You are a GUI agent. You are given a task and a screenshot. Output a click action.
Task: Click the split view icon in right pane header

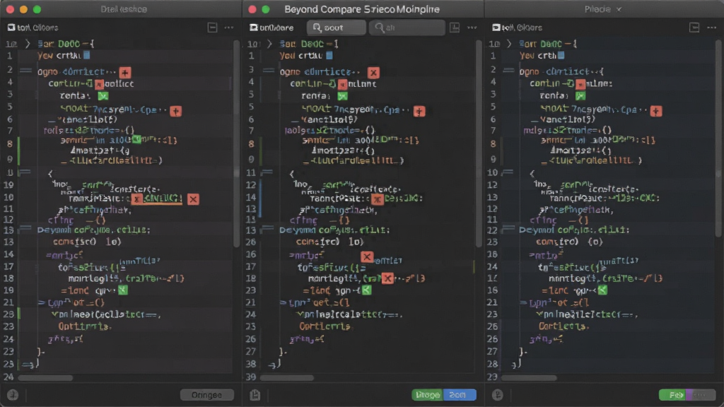(x=694, y=28)
